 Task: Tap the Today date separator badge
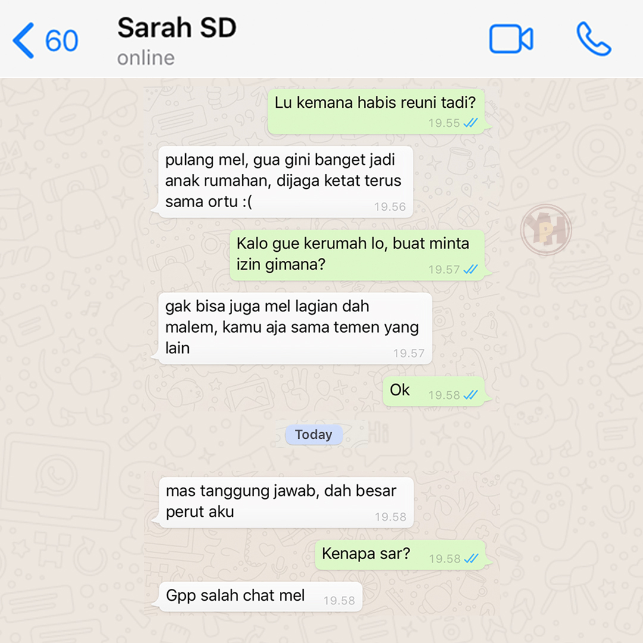coord(314,435)
